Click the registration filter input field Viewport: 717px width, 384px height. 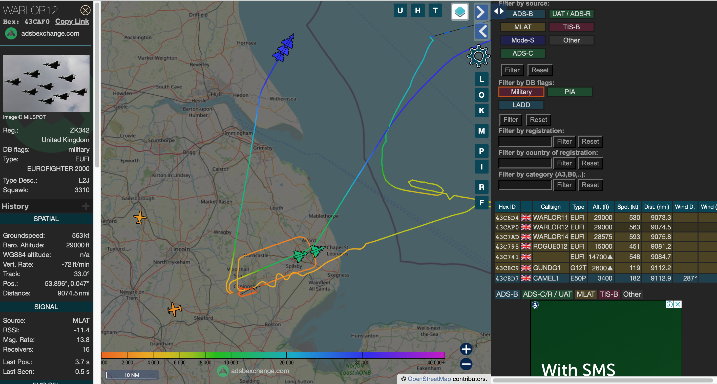click(525, 141)
